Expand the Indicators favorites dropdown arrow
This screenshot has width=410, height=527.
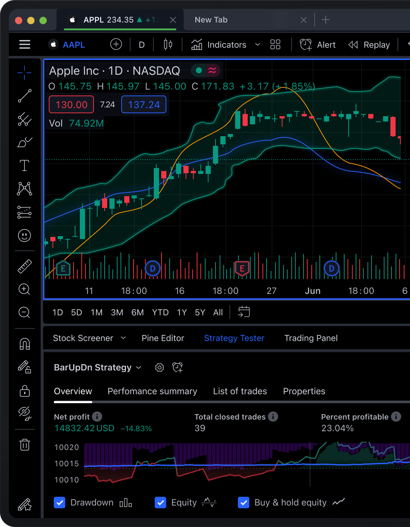tap(258, 45)
